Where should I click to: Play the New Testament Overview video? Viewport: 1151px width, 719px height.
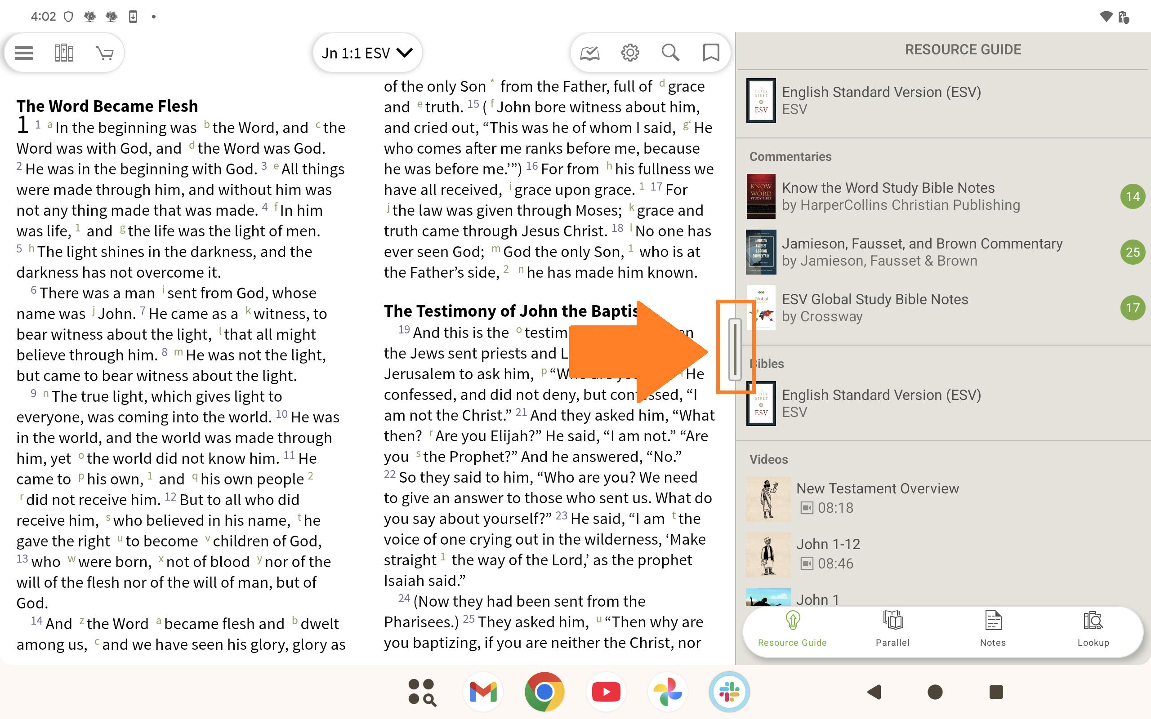768,499
